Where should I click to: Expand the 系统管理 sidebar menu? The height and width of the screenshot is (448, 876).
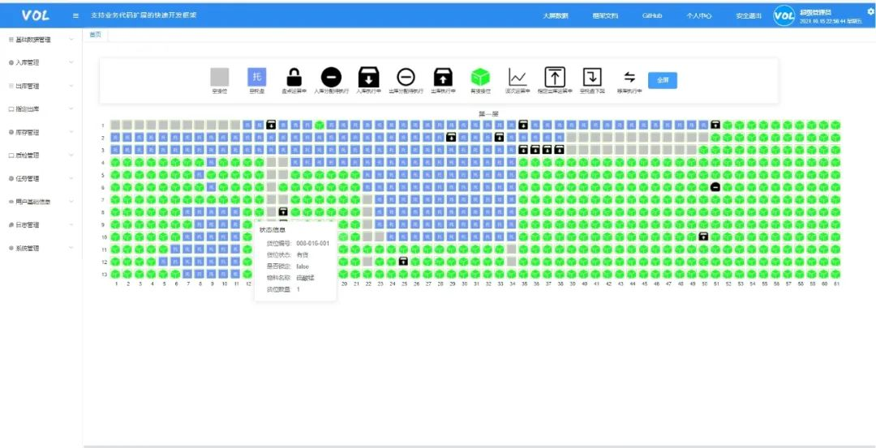pos(41,249)
